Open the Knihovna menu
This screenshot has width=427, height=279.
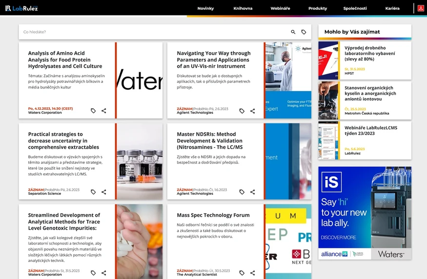pyautogui.click(x=243, y=8)
